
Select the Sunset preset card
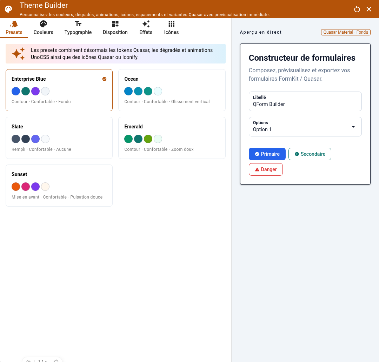59,186
